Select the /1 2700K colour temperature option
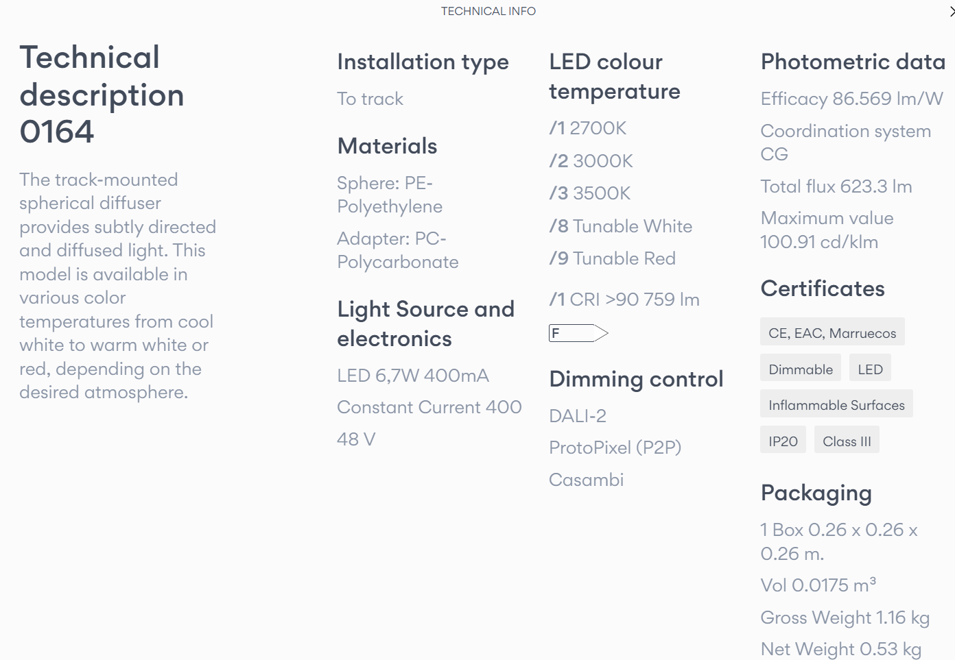This screenshot has height=660, width=955. (x=588, y=128)
